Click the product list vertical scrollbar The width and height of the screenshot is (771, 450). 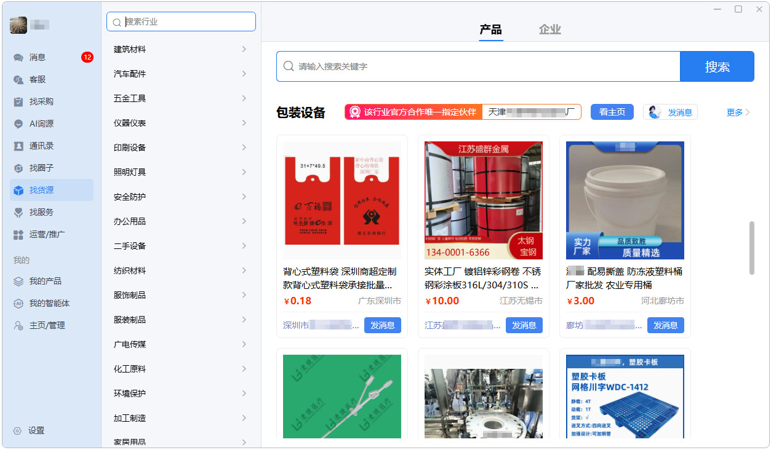(752, 248)
